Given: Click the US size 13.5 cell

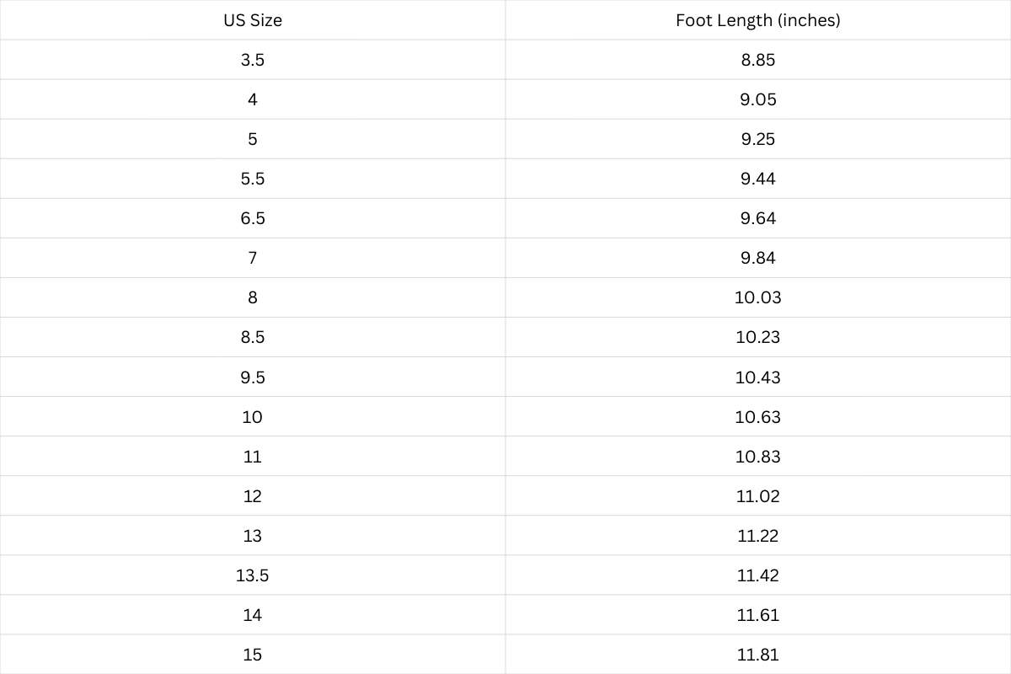Looking at the screenshot, I should coord(253,575).
